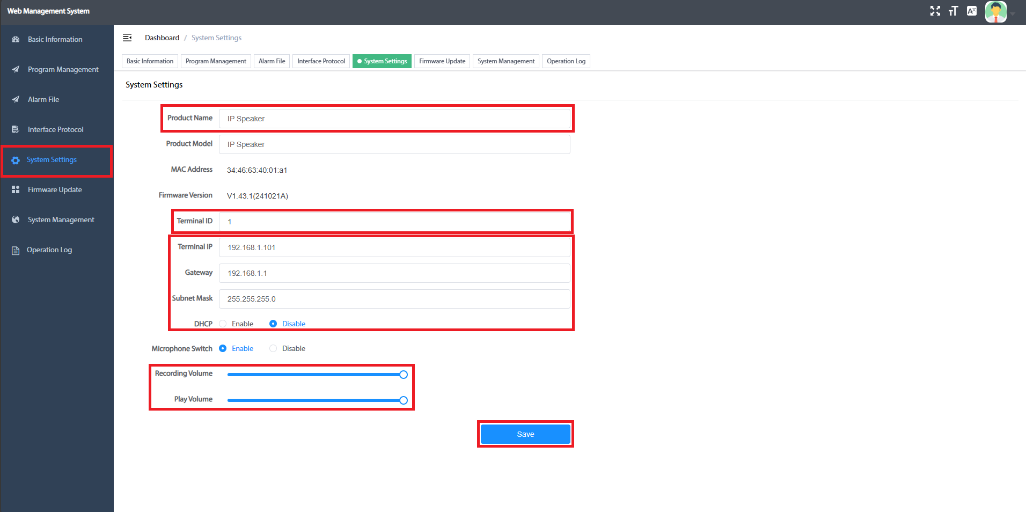Click the font size icon in header
Image resolution: width=1026 pixels, height=512 pixels.
(953, 11)
